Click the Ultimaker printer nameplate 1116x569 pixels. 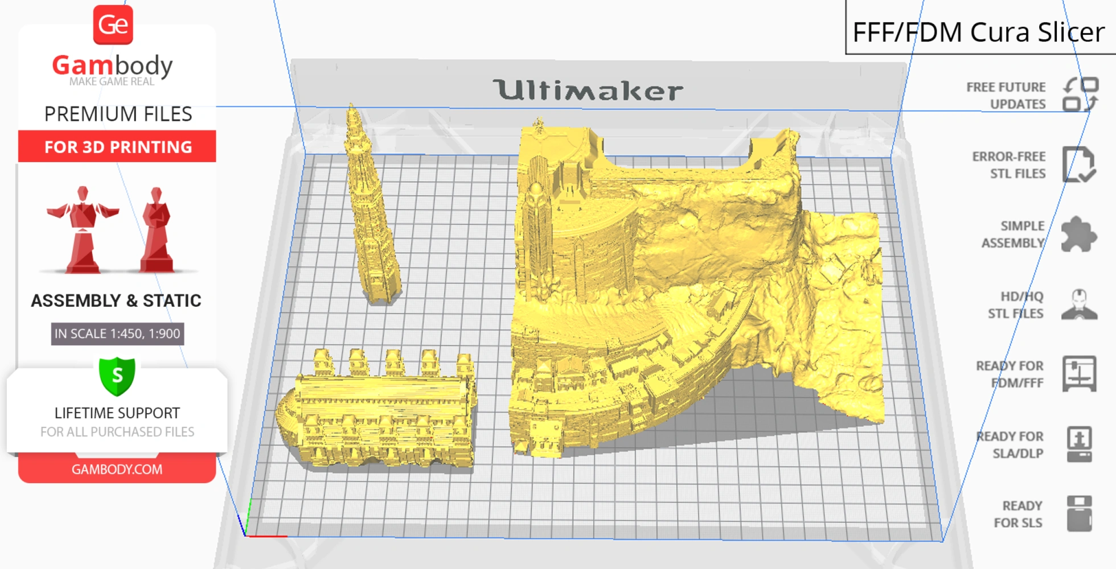[586, 89]
